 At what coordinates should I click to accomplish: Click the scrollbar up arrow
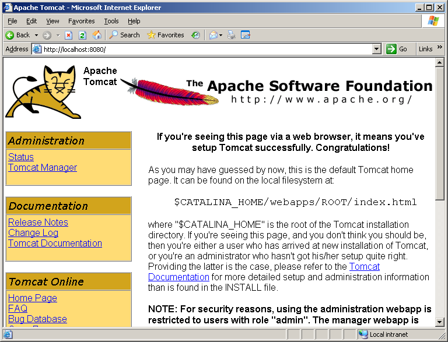coord(439,62)
